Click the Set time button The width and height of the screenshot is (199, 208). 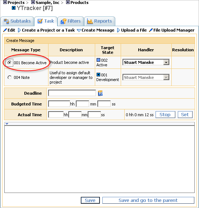tap(185, 114)
